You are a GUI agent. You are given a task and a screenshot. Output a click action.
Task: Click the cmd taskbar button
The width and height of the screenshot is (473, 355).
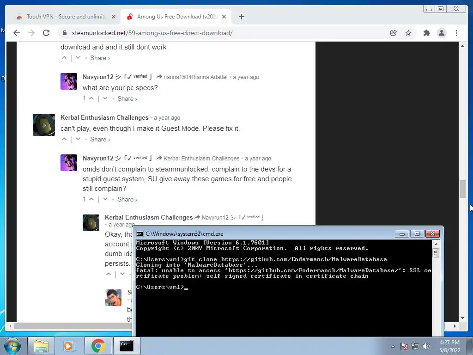126,346
